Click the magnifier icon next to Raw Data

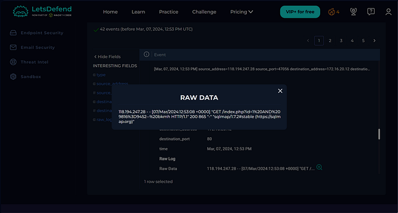pyautogui.click(x=320, y=167)
